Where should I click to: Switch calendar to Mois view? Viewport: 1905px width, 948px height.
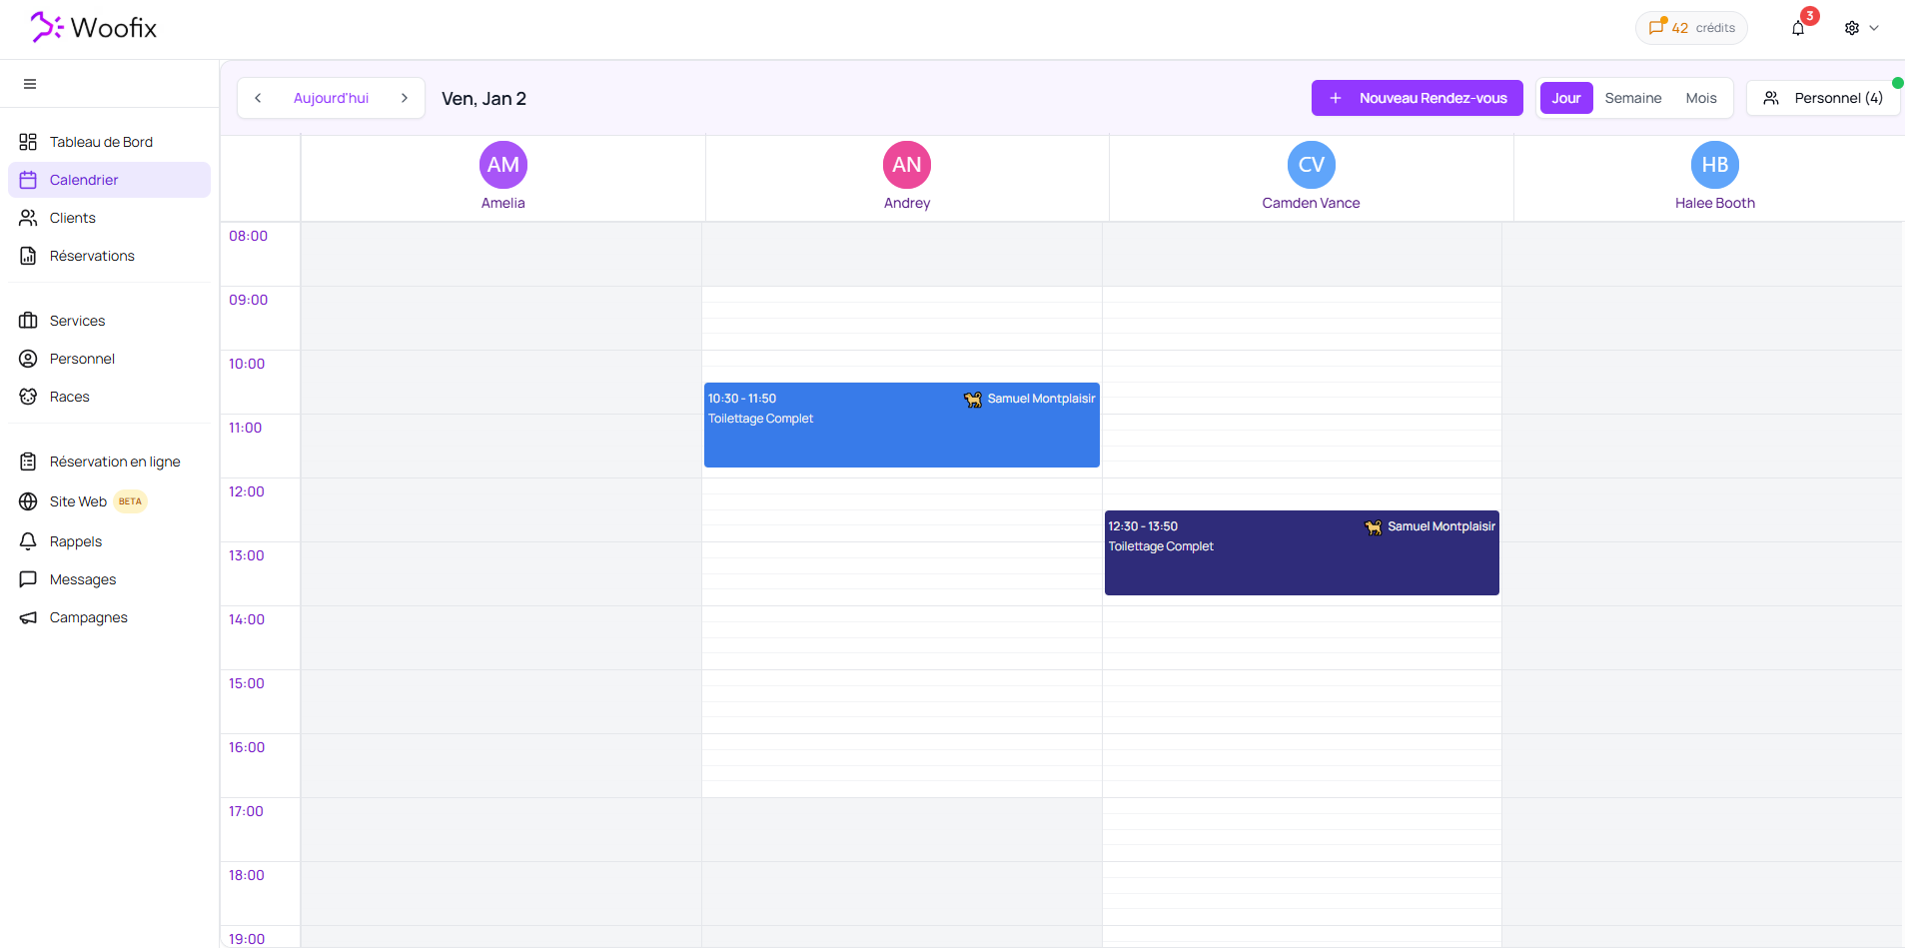coord(1701,98)
